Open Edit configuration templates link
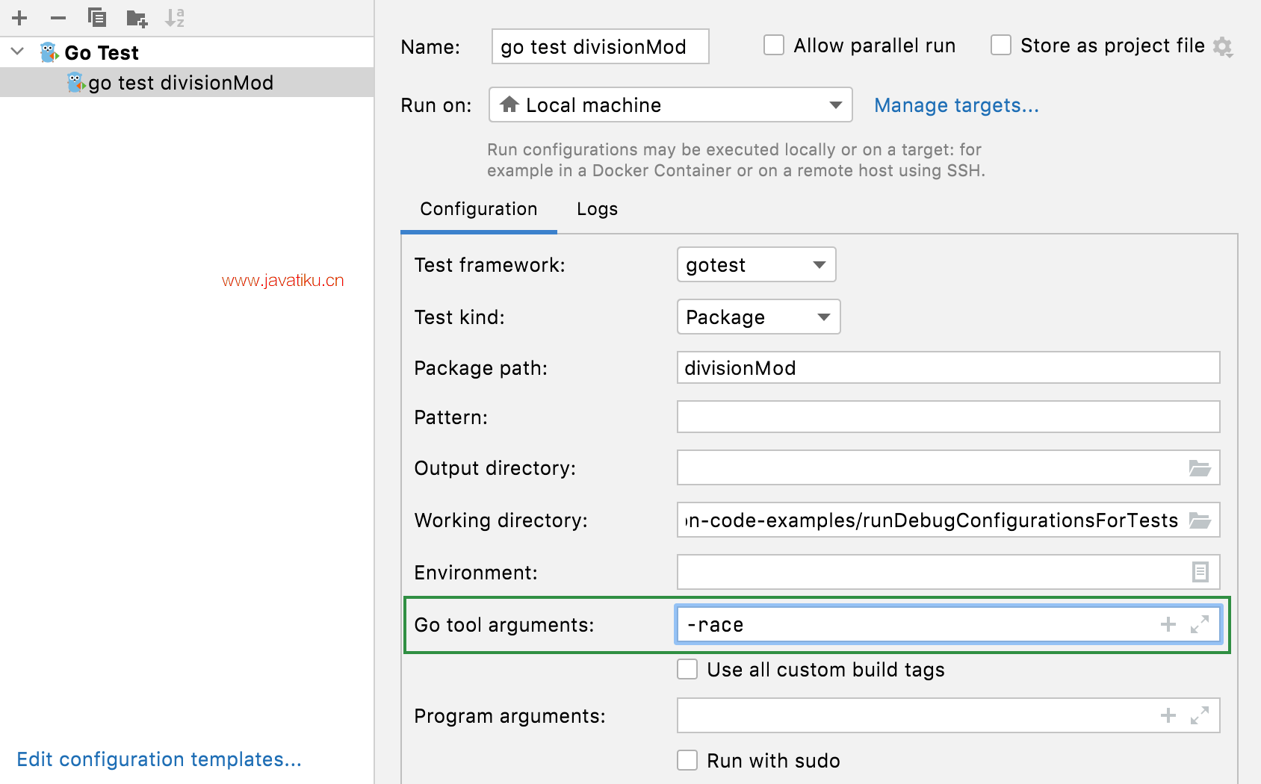 click(x=159, y=759)
